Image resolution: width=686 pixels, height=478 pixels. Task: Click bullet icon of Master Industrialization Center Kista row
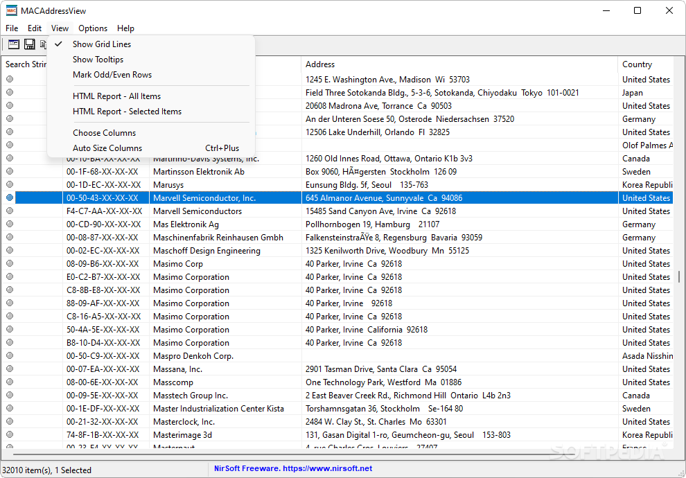(10, 408)
